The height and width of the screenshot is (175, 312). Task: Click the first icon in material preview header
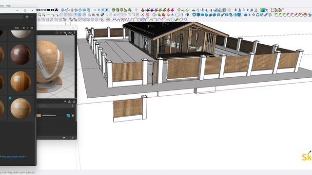(57, 33)
